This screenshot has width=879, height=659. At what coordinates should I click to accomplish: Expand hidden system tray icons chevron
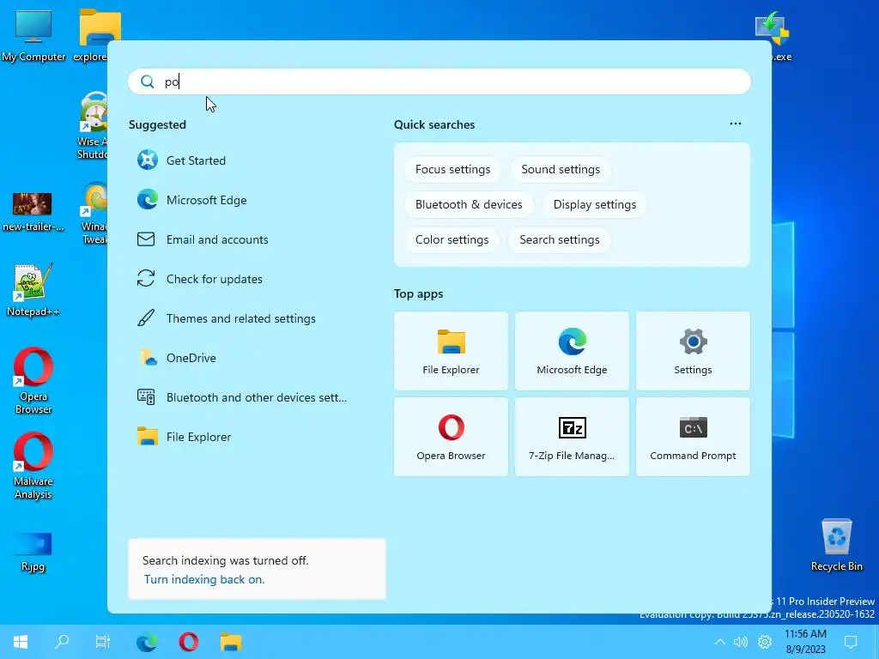[720, 642]
